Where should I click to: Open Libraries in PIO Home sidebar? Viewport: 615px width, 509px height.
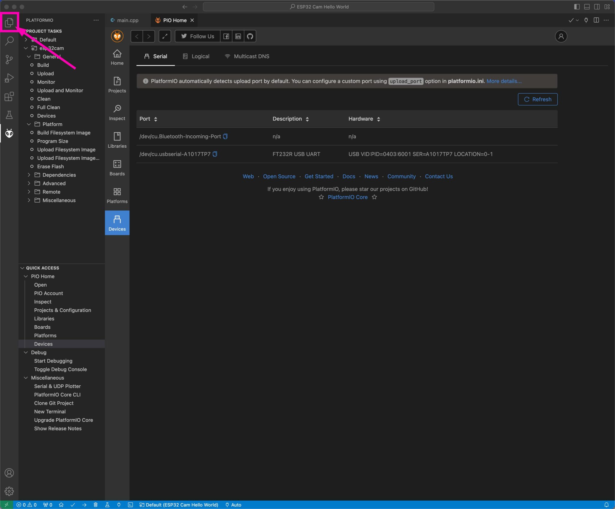(117, 140)
